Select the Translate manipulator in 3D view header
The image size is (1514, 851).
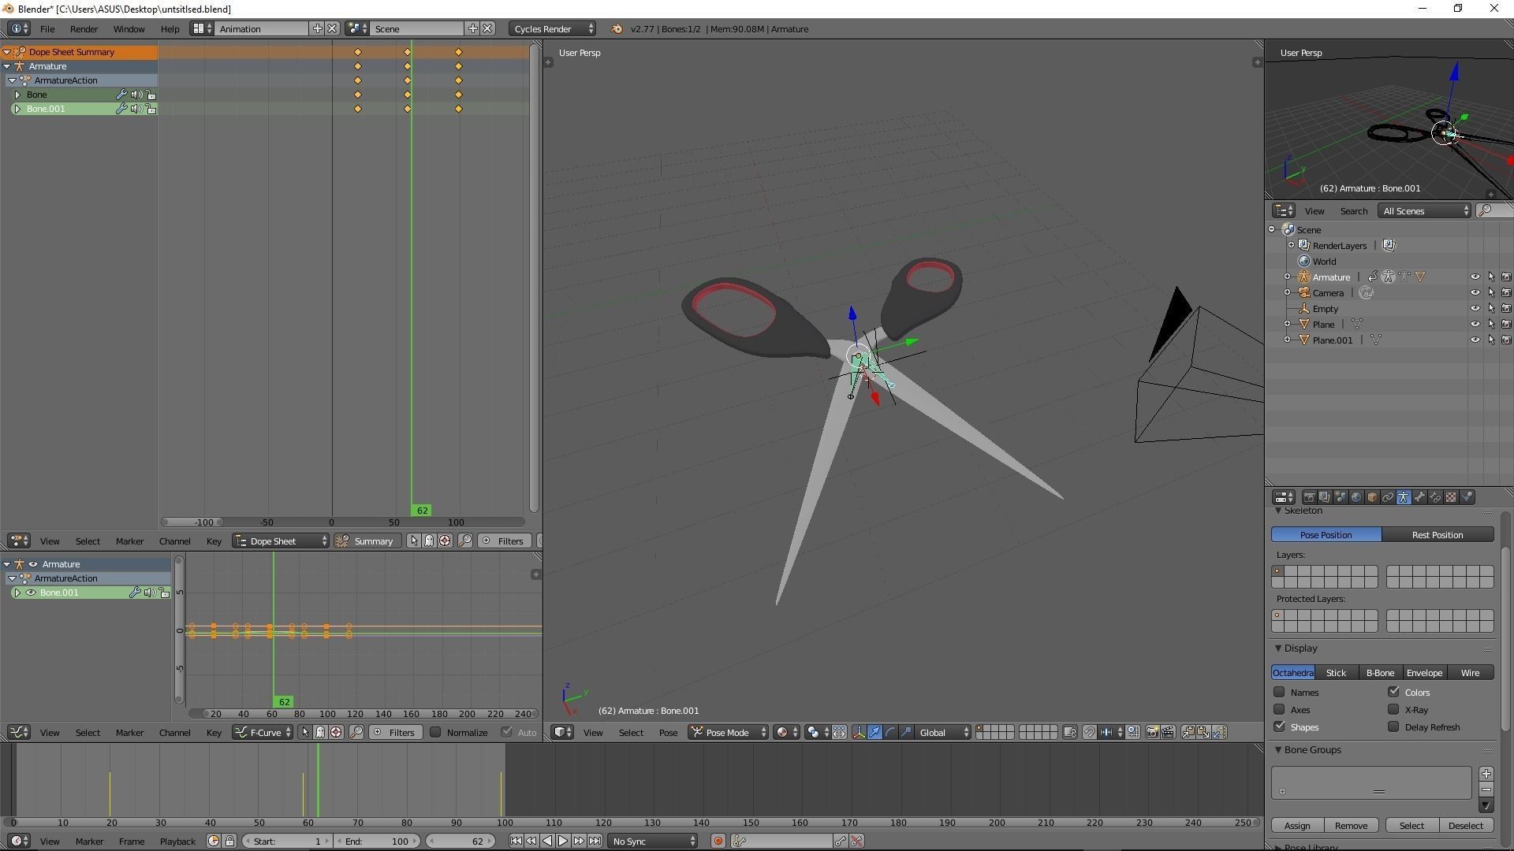(x=874, y=732)
